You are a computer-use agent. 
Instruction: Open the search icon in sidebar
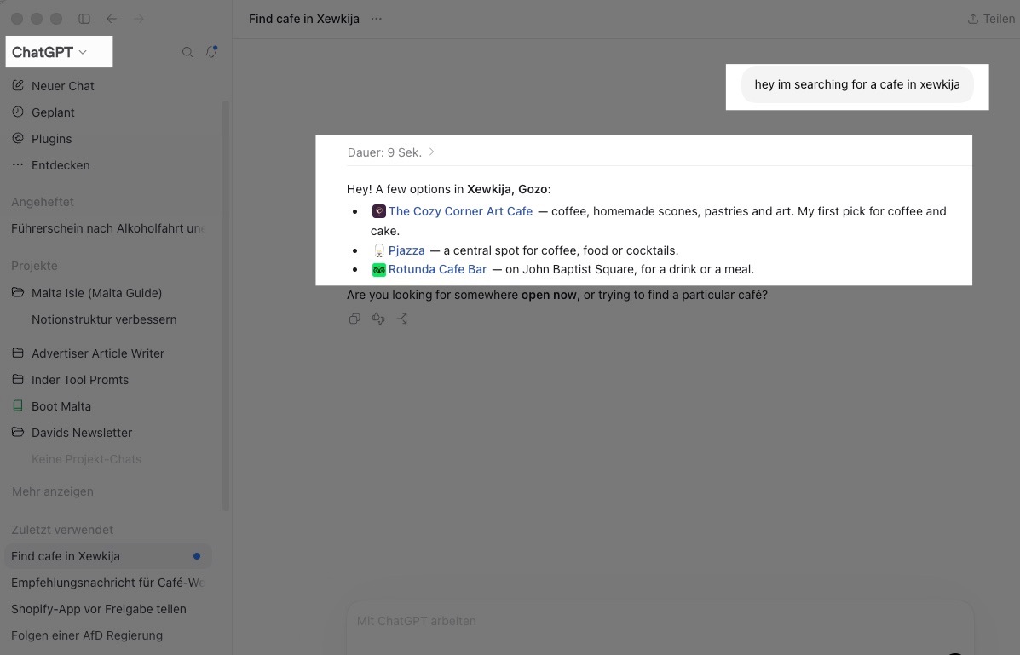click(x=187, y=52)
